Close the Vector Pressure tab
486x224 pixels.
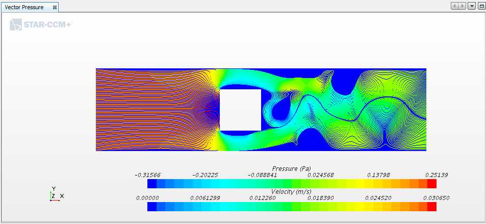[x=55, y=7]
